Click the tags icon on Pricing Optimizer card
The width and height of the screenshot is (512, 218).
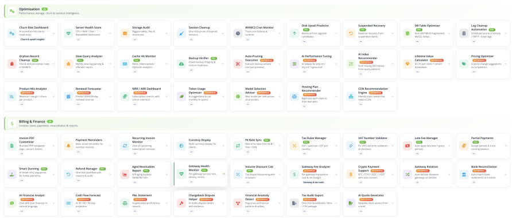point(464,64)
